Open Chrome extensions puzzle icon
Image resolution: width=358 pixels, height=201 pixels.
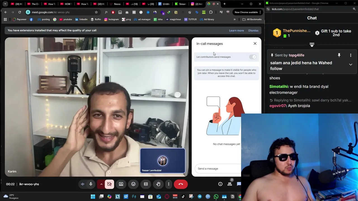tap(211, 12)
